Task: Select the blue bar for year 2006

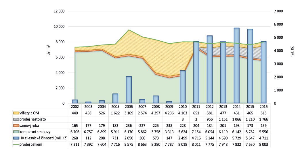Action: [x=129, y=89]
